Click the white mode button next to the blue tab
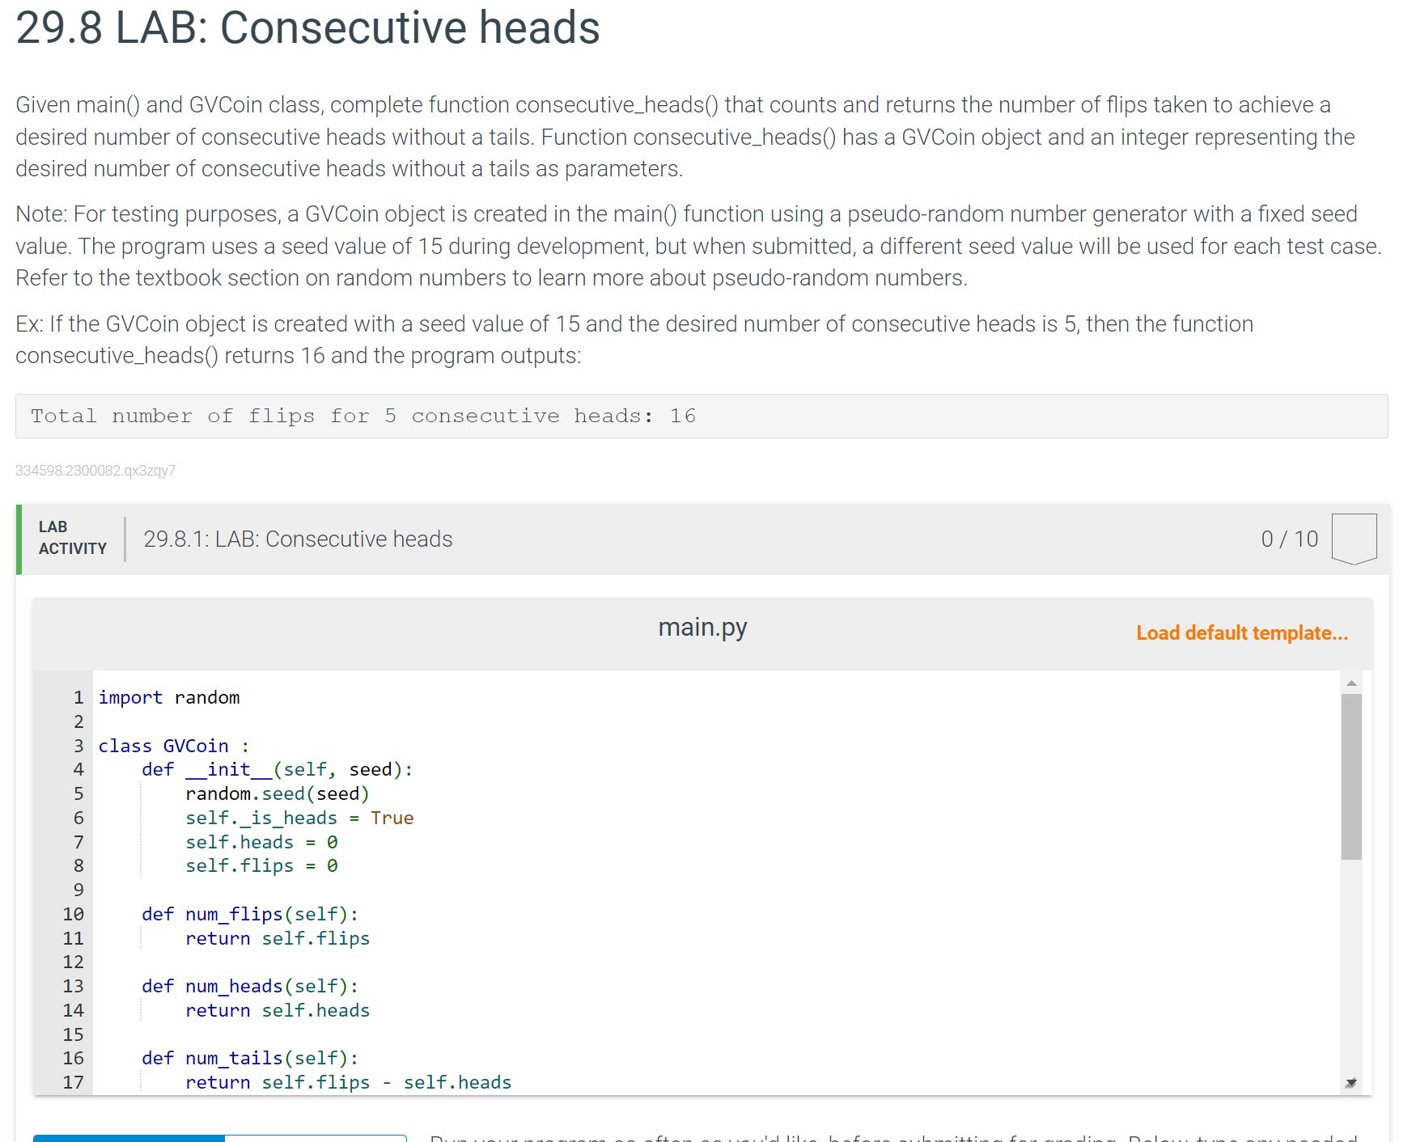Screen dimensions: 1416x1142 point(316,1136)
